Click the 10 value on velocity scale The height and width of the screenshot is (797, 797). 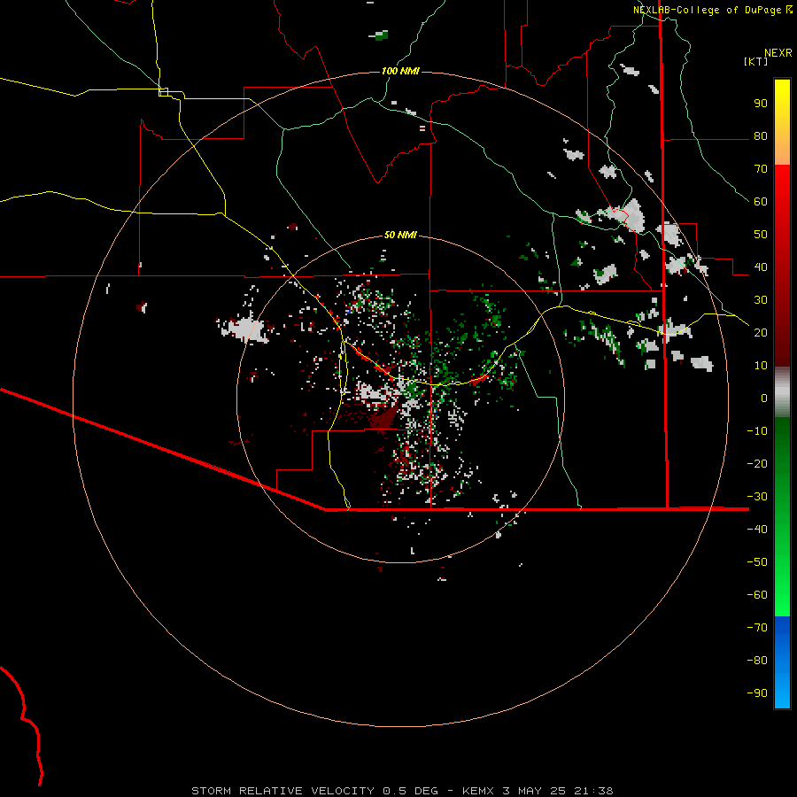coord(761,366)
